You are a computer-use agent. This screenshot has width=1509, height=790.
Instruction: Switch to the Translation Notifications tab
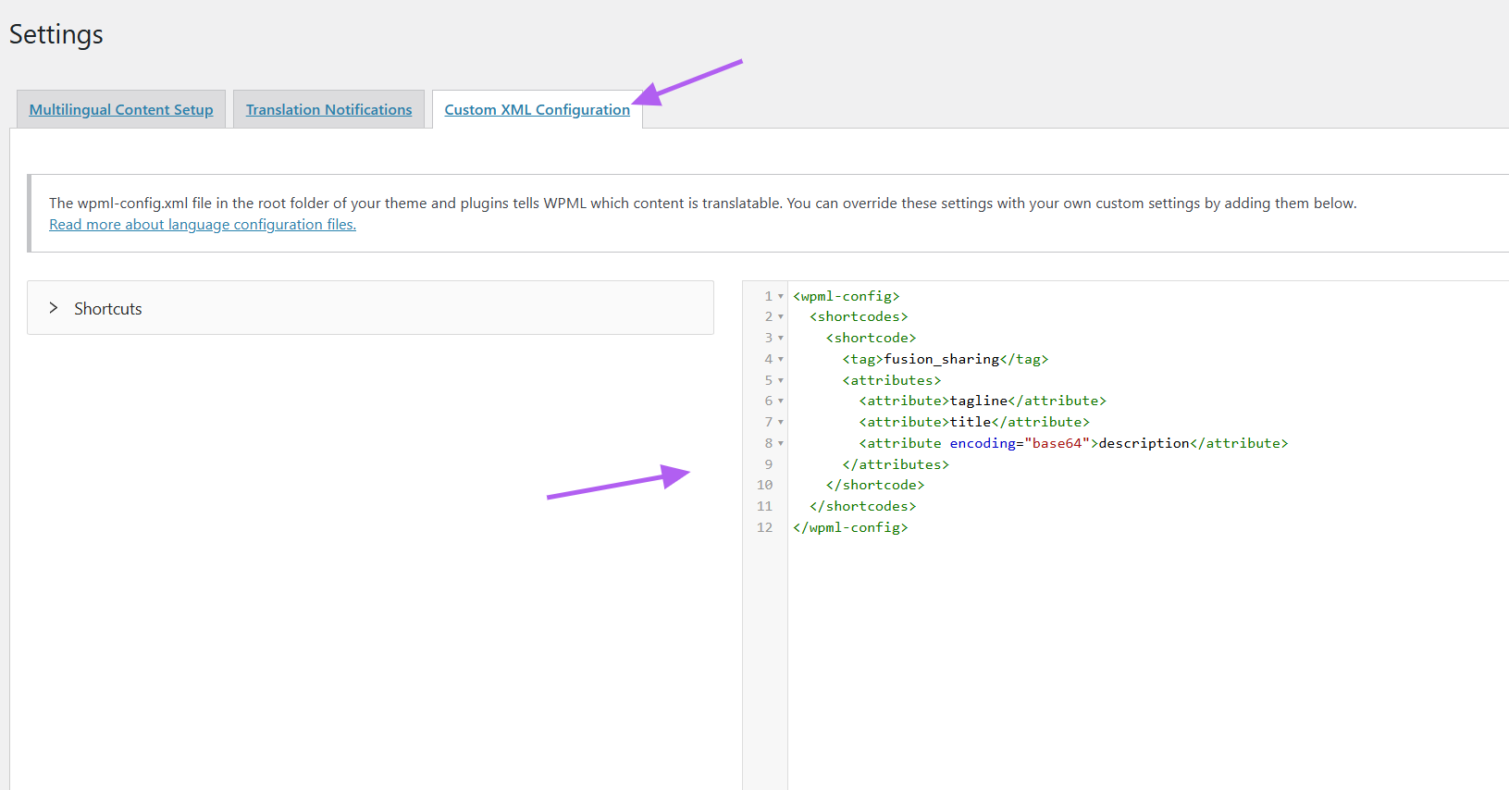point(328,109)
